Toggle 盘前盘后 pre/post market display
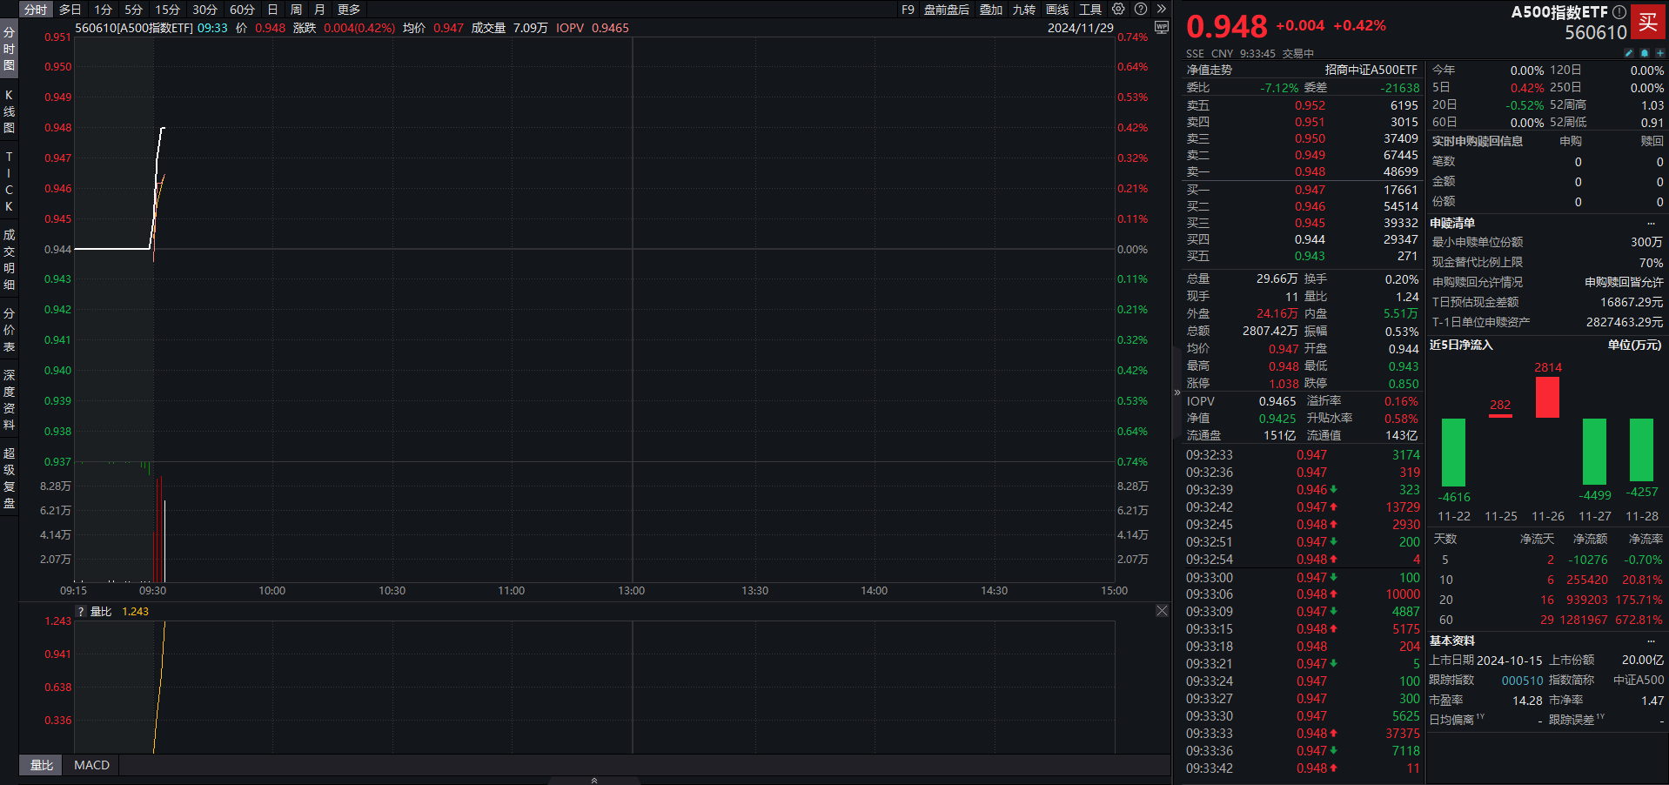The image size is (1669, 785). pyautogui.click(x=946, y=10)
